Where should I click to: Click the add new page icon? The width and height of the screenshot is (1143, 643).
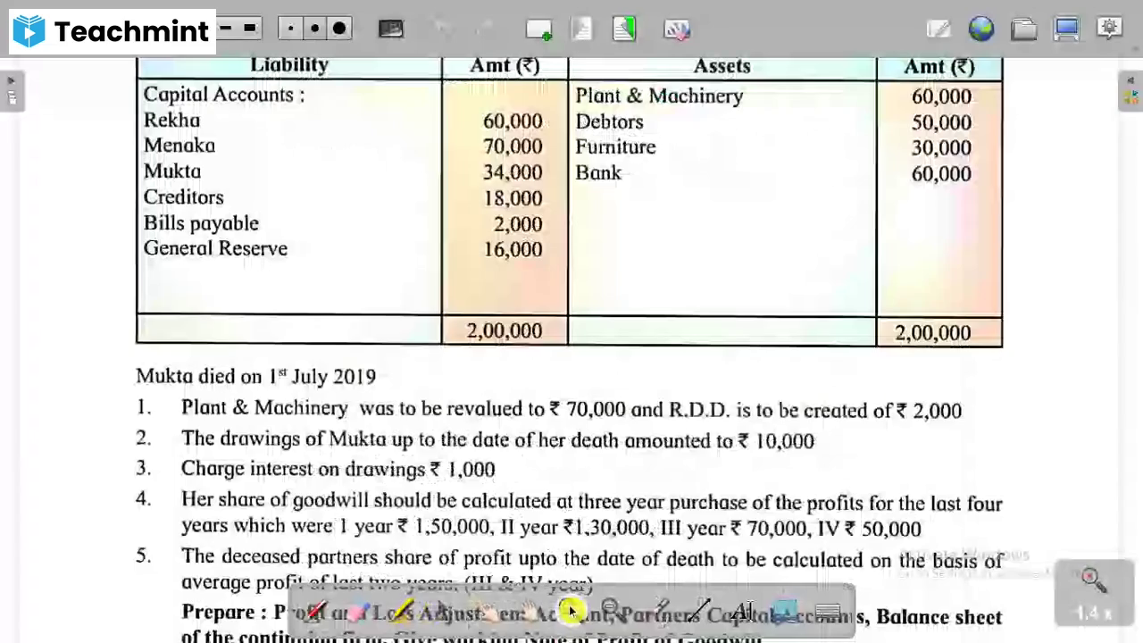point(538,29)
